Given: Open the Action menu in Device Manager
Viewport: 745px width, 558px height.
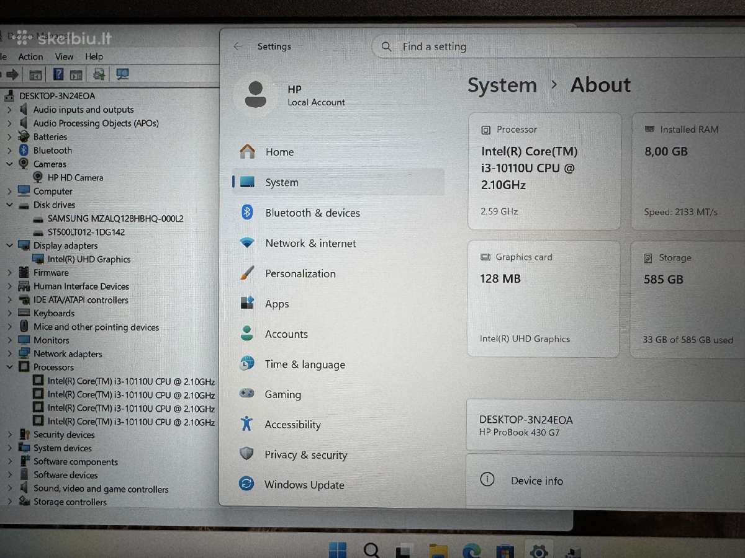Looking at the screenshot, I should click(x=30, y=56).
